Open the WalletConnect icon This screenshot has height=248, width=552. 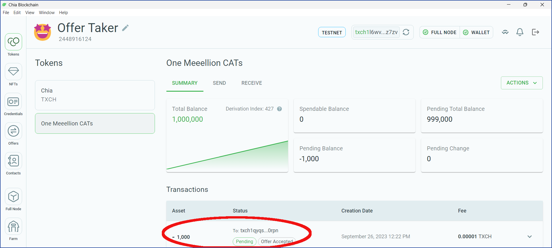pyautogui.click(x=505, y=32)
